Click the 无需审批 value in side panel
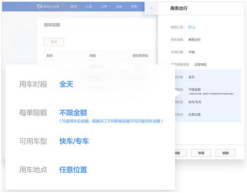The image size is (247, 193). coord(201,64)
